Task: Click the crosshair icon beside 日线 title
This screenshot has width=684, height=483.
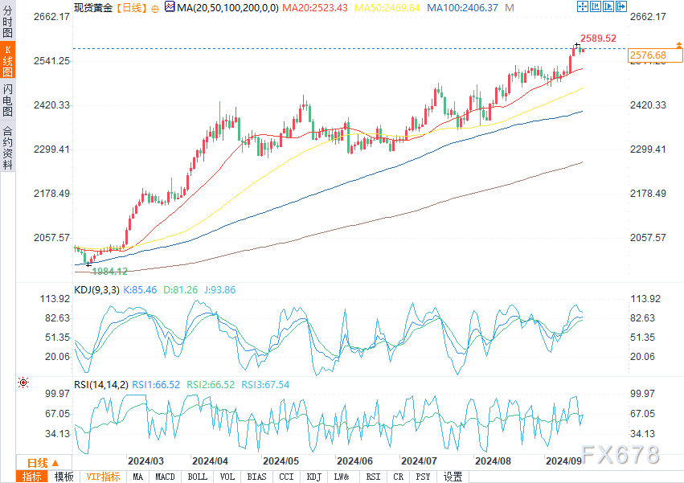Action: [154, 7]
